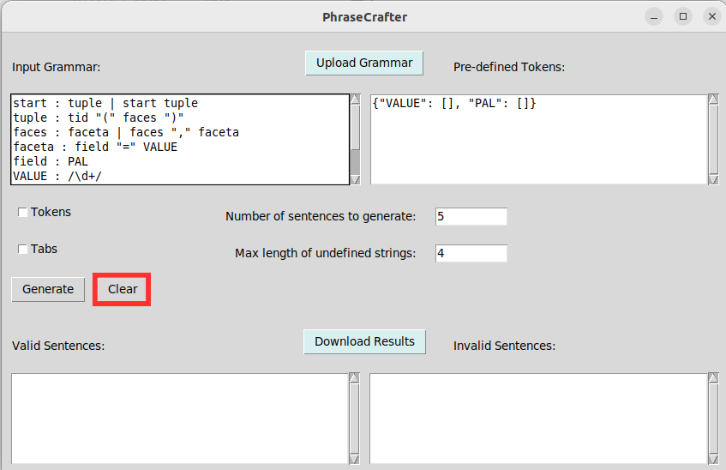Click up arrow of Pre-defined Tokens scrollbar

point(713,99)
